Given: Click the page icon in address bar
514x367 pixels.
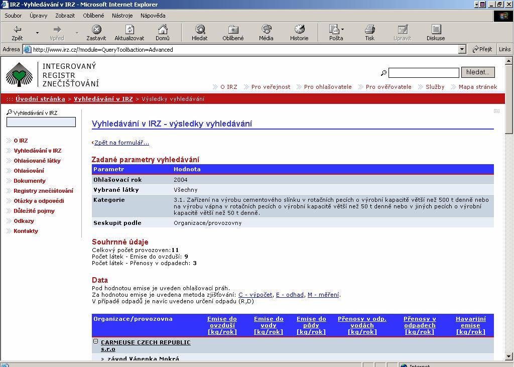Looking at the screenshot, I should click(27, 50).
